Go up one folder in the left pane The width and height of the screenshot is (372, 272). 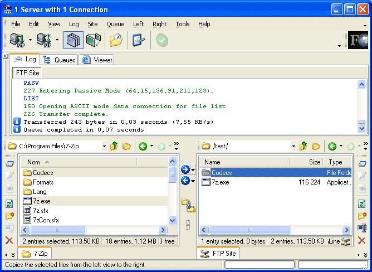point(114,146)
